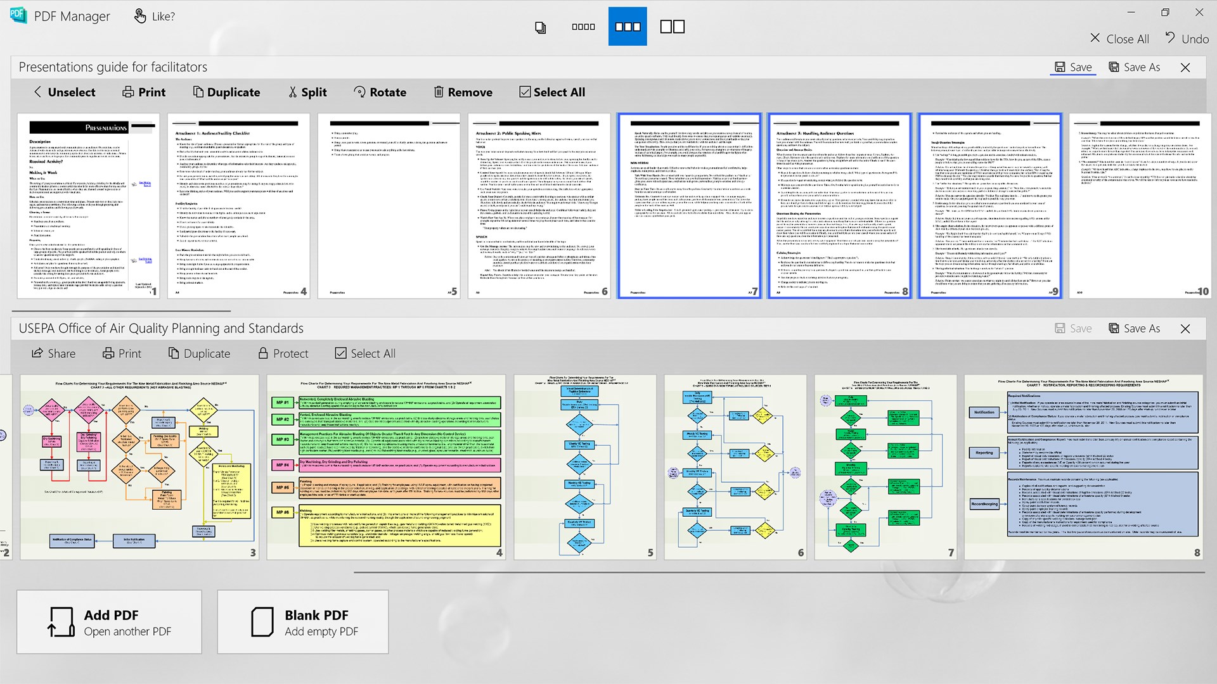The image size is (1217, 684).
Task: Click the Like? feedback link
Action: coord(153,16)
